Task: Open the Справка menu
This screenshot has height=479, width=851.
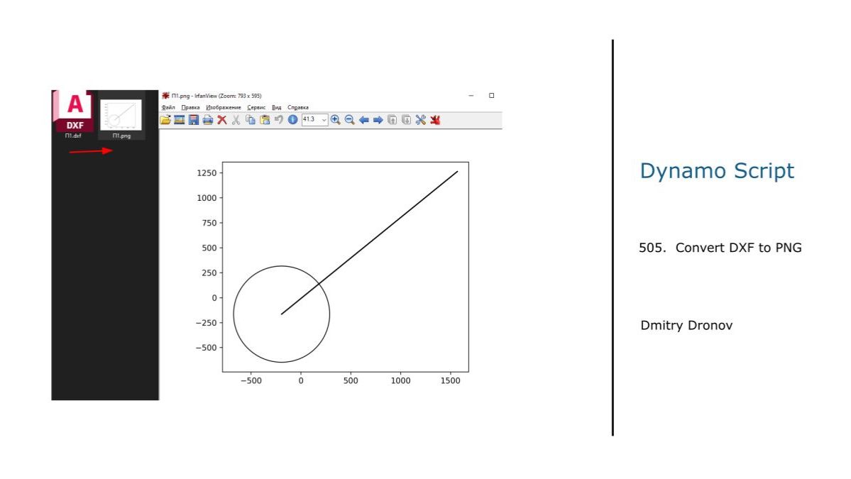Action: 298,107
